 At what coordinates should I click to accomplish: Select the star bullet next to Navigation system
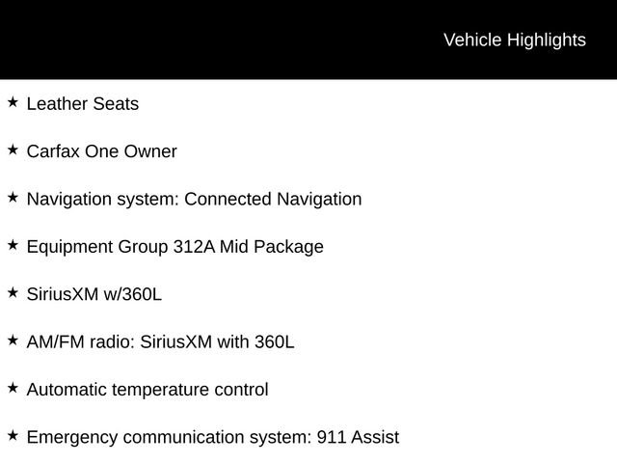(x=13, y=197)
